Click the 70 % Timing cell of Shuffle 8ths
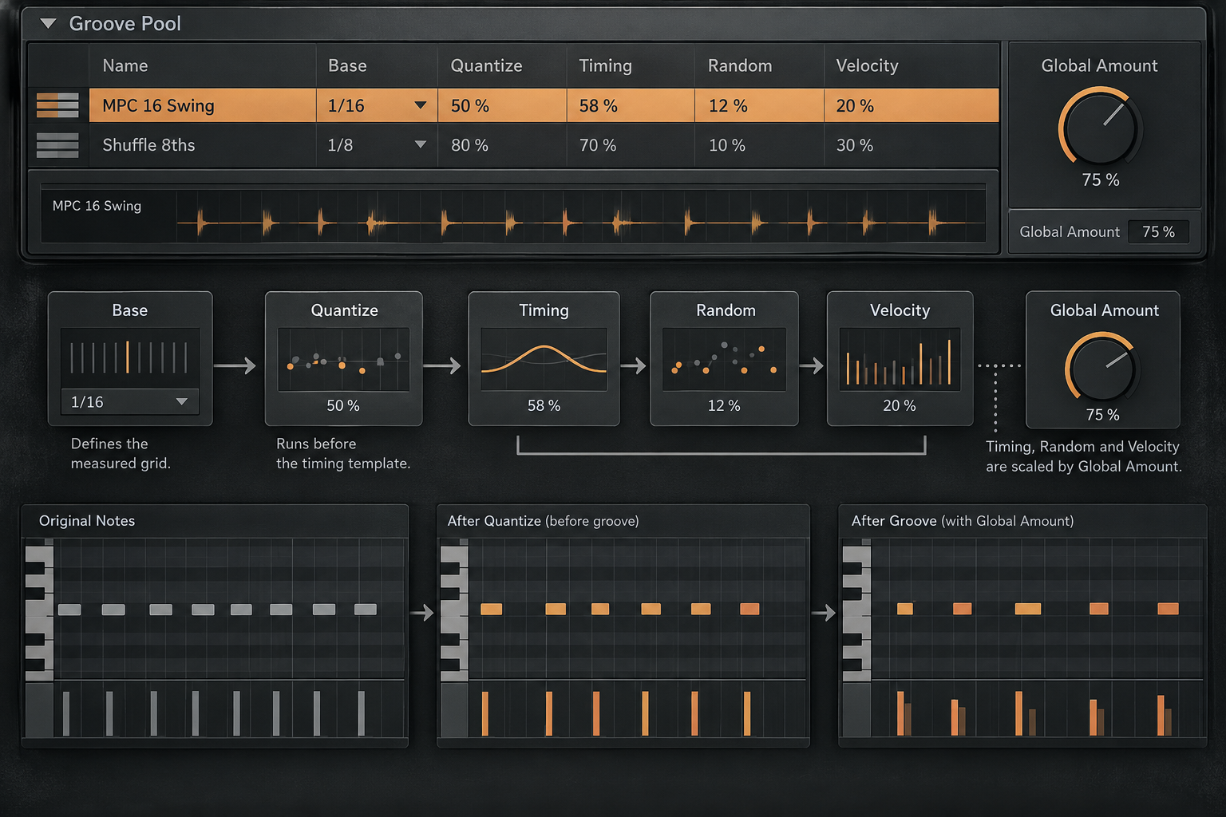 coord(631,145)
